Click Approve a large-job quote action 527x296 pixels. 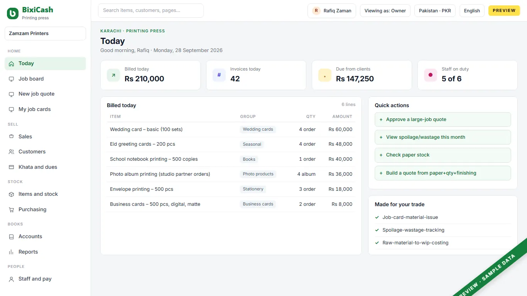pyautogui.click(x=443, y=119)
